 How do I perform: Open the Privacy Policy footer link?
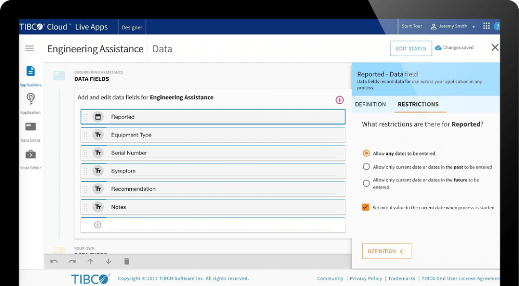pos(366,279)
